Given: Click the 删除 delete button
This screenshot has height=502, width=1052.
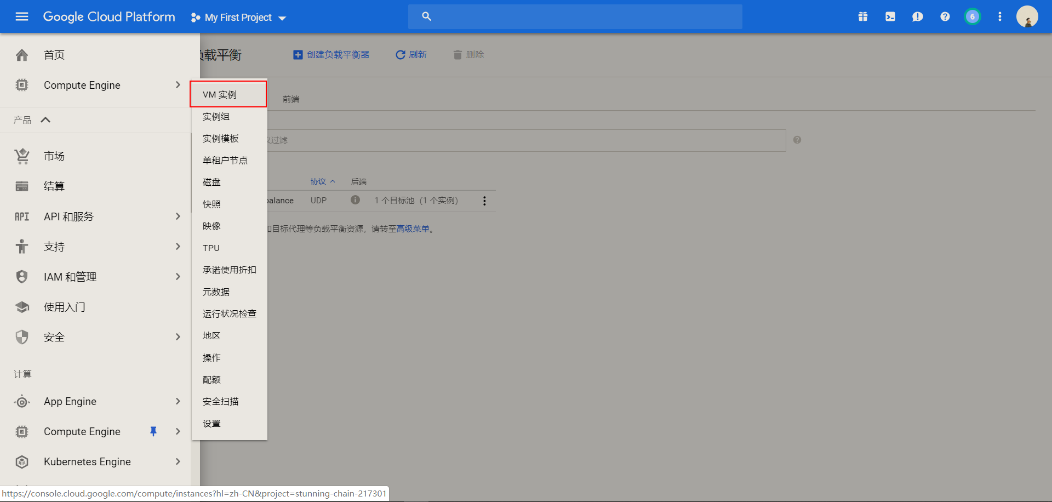Looking at the screenshot, I should pos(468,55).
